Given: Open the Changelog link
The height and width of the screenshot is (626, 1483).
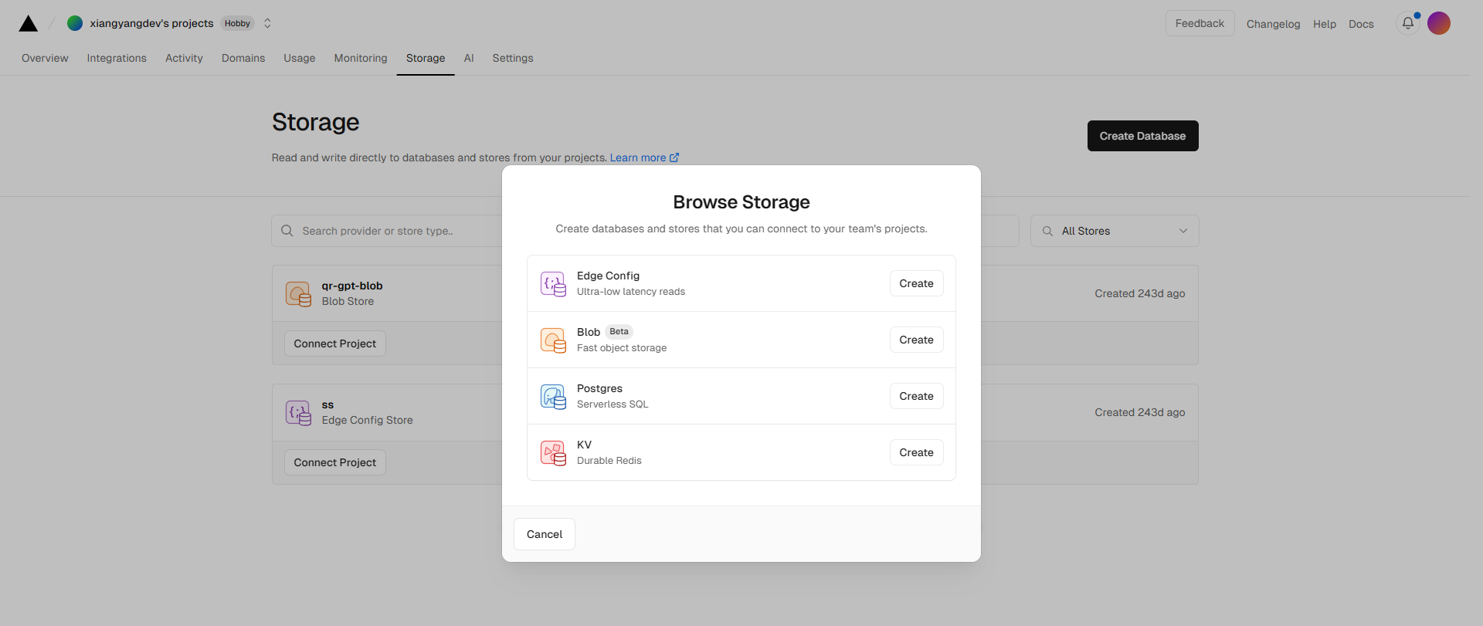Looking at the screenshot, I should pos(1273,24).
